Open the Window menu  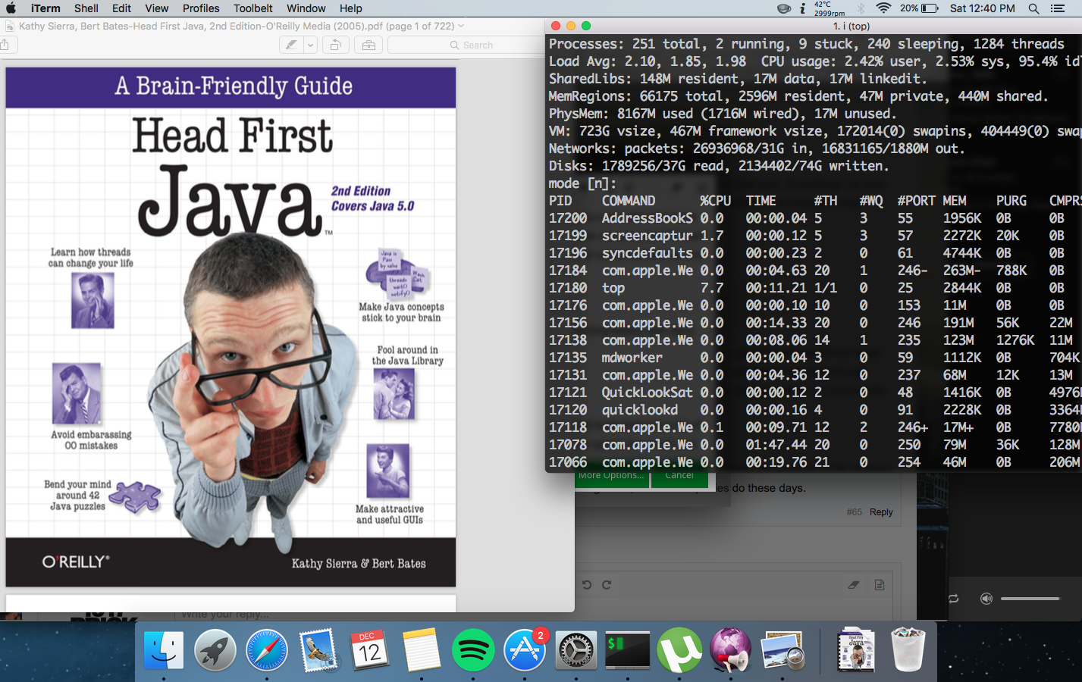tap(306, 8)
